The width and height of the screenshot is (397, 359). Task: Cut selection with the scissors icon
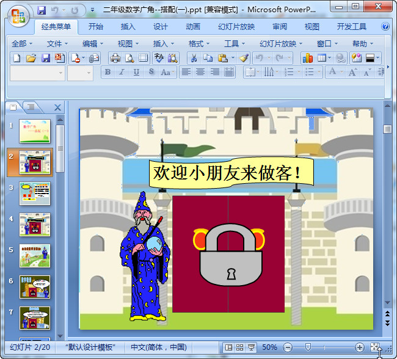point(194,58)
